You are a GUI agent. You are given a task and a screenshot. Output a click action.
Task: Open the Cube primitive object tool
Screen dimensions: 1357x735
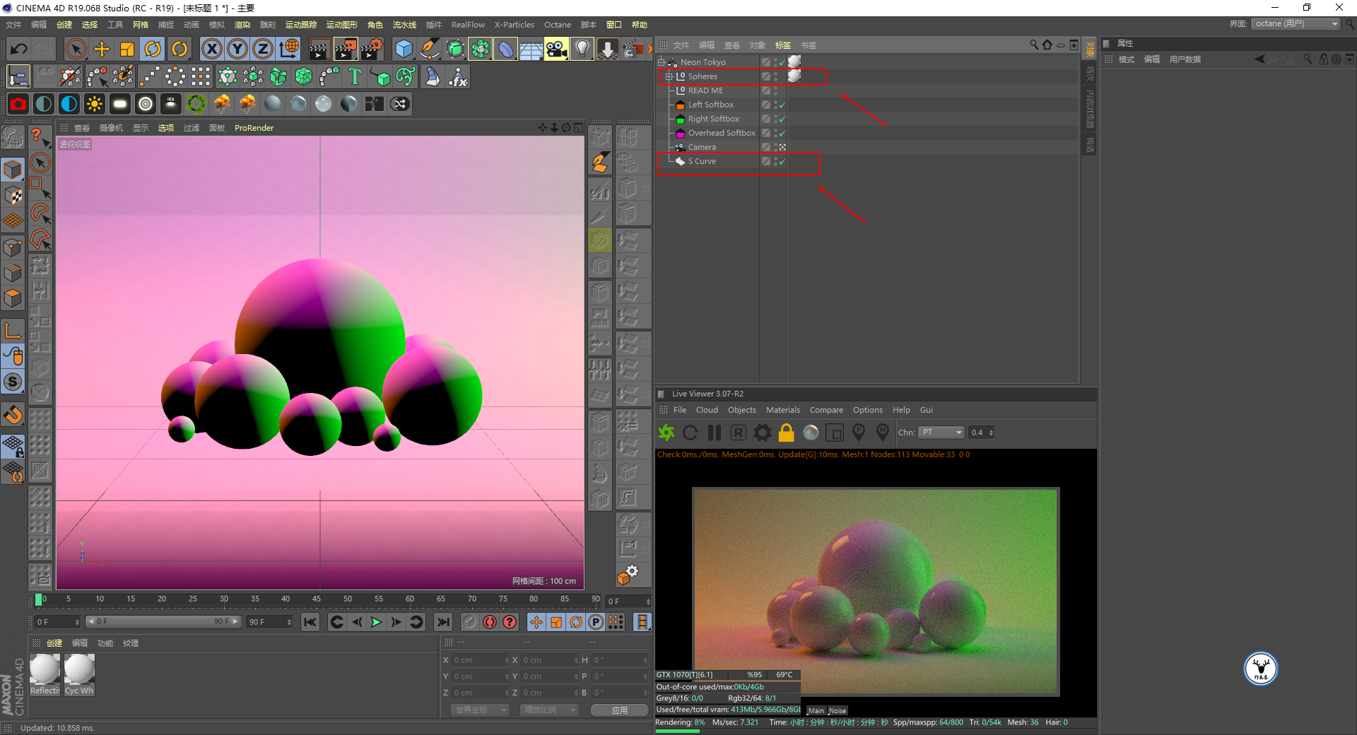coord(404,49)
